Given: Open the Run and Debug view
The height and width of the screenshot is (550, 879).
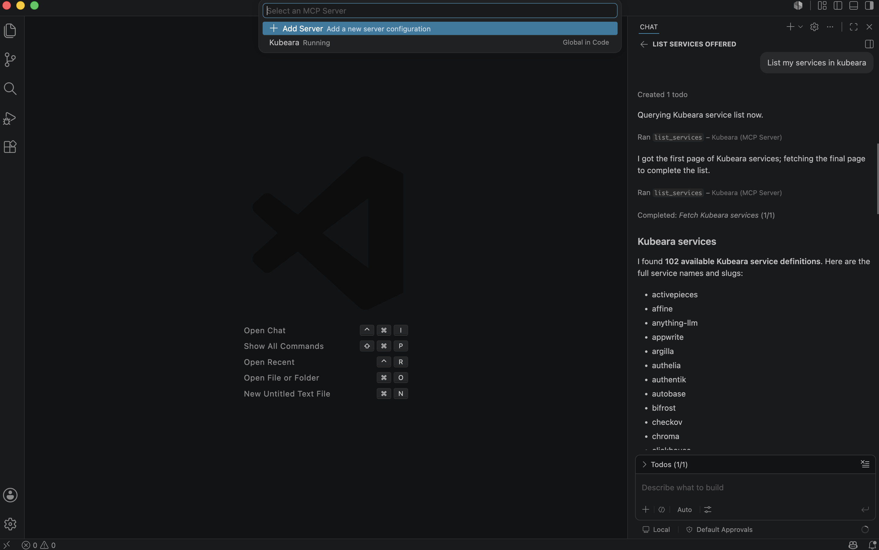Looking at the screenshot, I should (x=10, y=118).
